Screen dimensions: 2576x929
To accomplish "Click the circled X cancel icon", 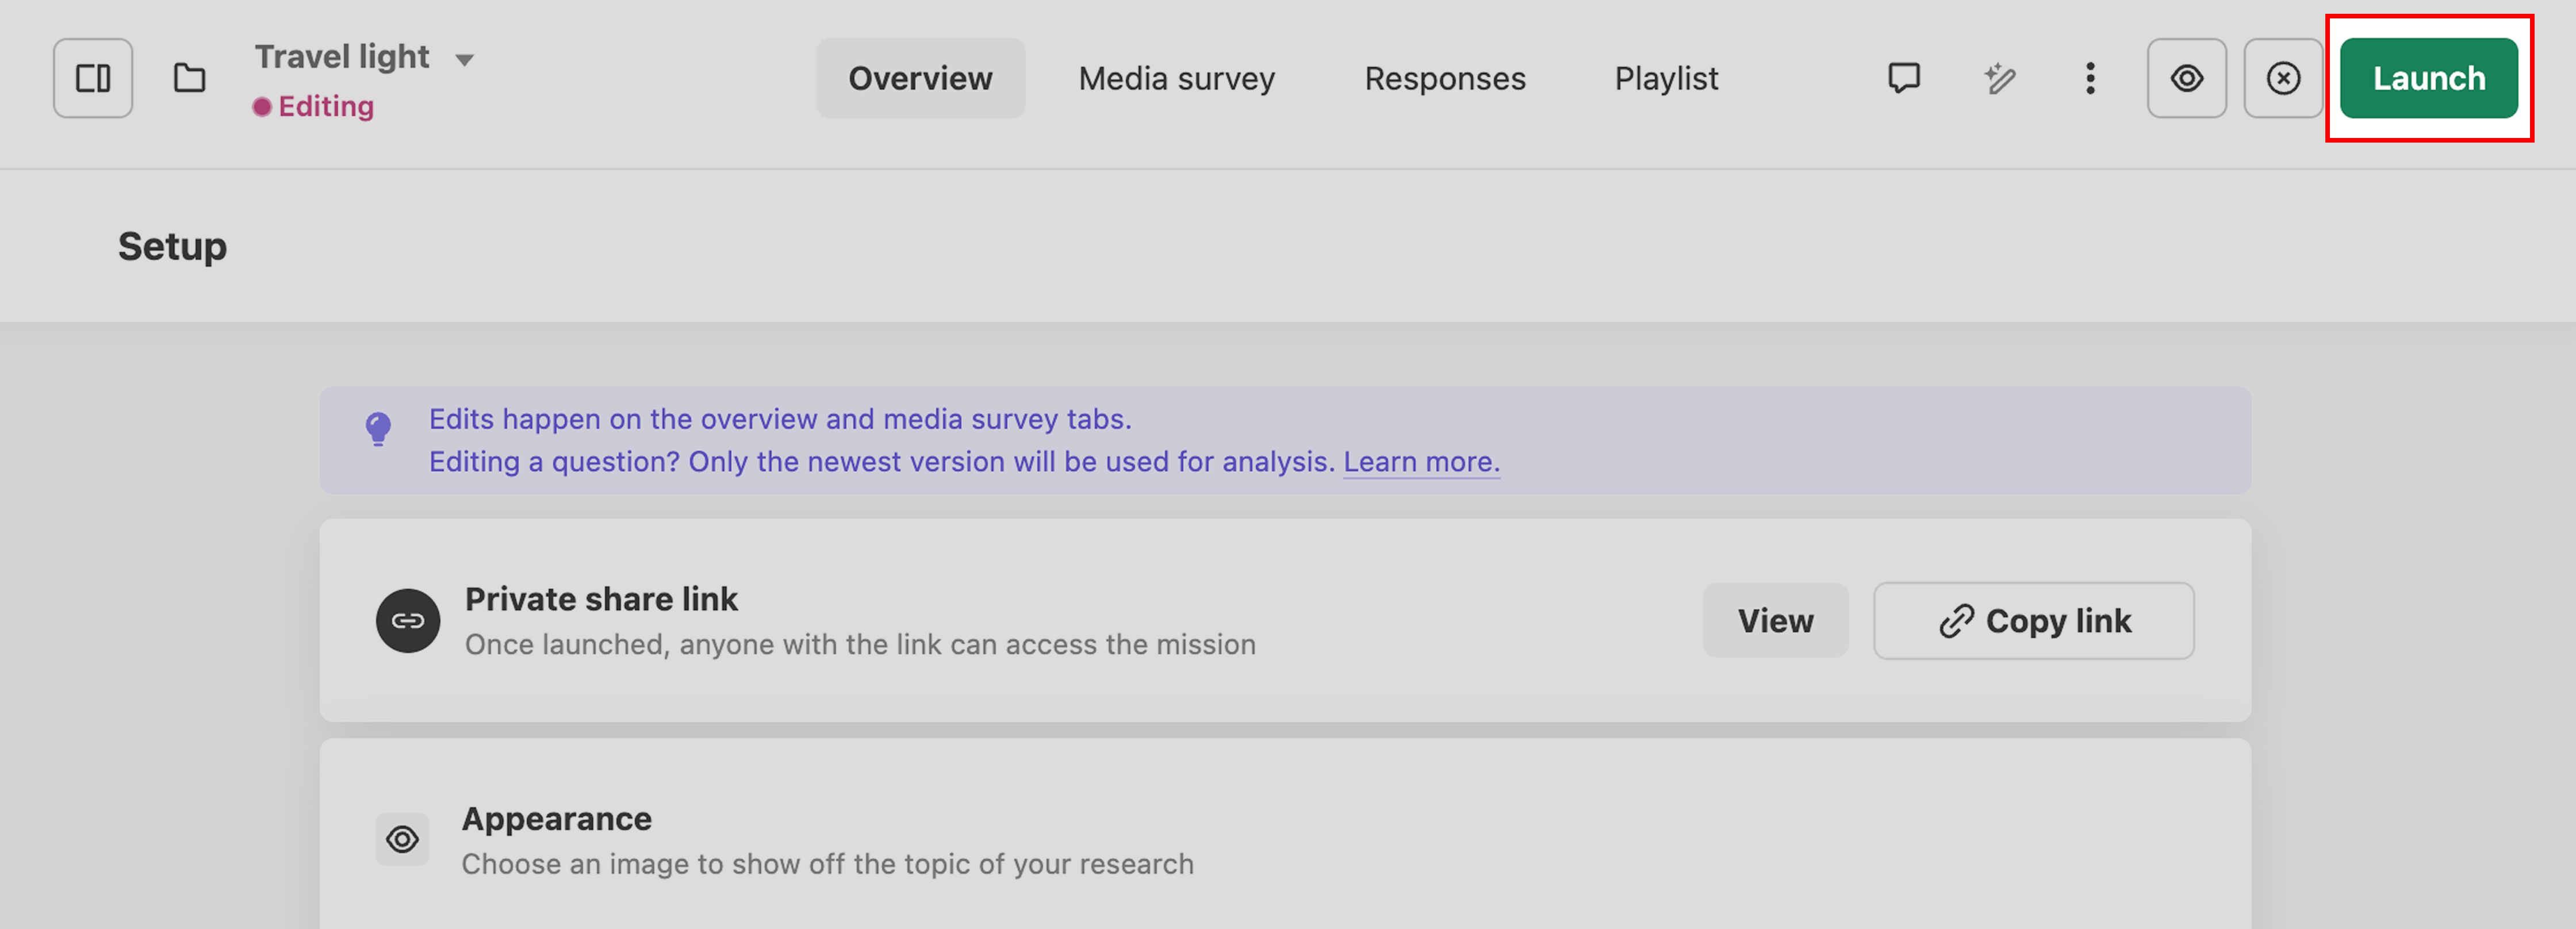I will tap(2283, 78).
